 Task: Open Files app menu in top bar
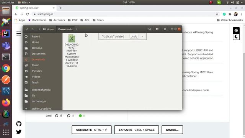(x=24, y=2)
